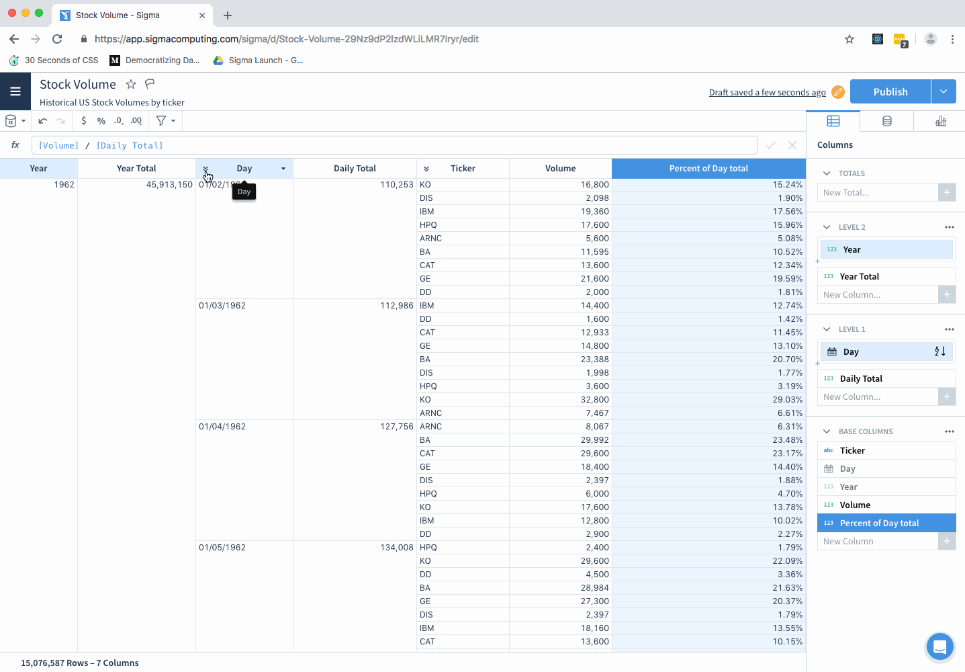The height and width of the screenshot is (672, 965).
Task: Select Ticker in base columns
Action: (886, 450)
